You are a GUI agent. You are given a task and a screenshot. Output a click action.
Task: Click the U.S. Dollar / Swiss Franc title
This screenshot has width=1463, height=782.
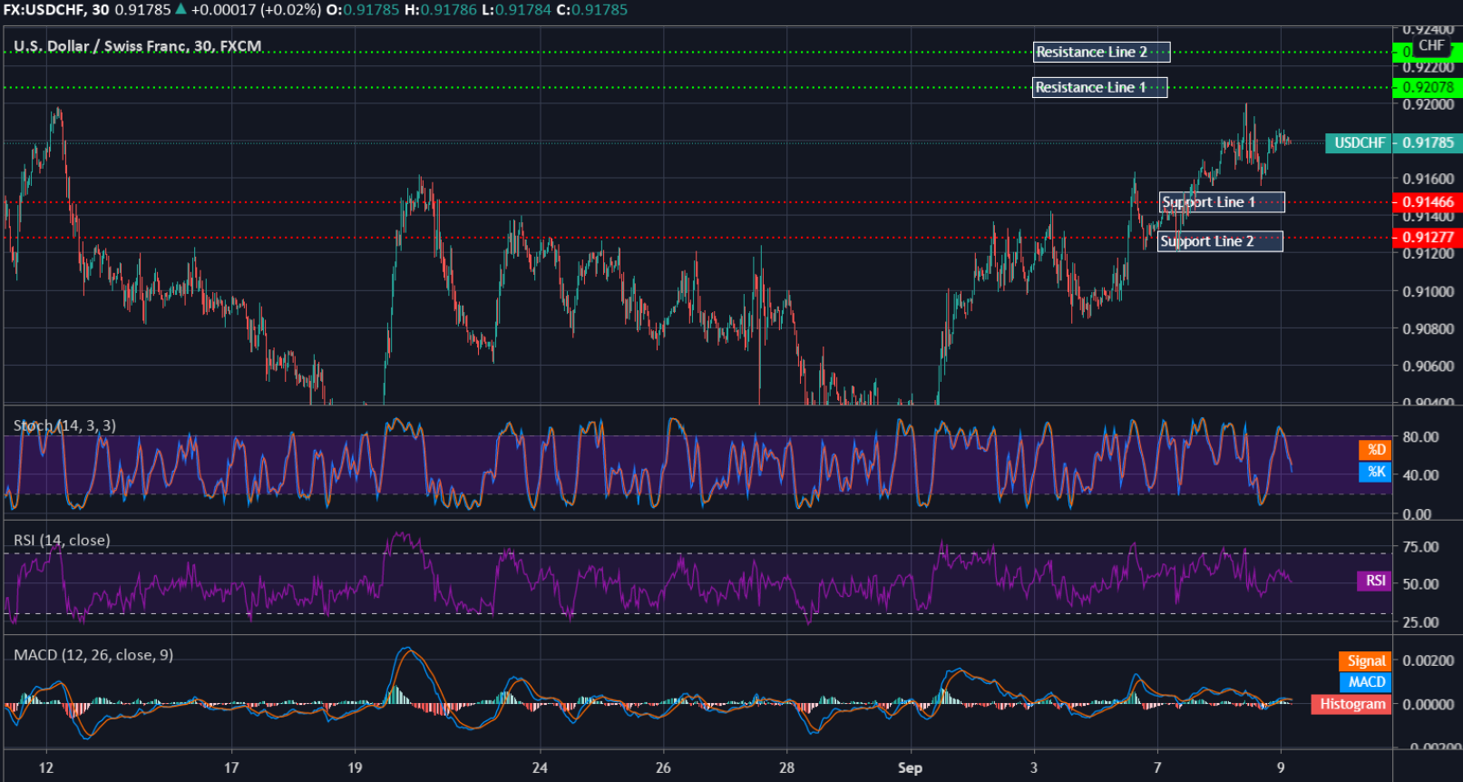pyautogui.click(x=137, y=45)
